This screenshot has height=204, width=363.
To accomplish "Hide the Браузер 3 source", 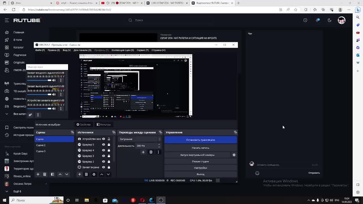I will tap(104, 156).
